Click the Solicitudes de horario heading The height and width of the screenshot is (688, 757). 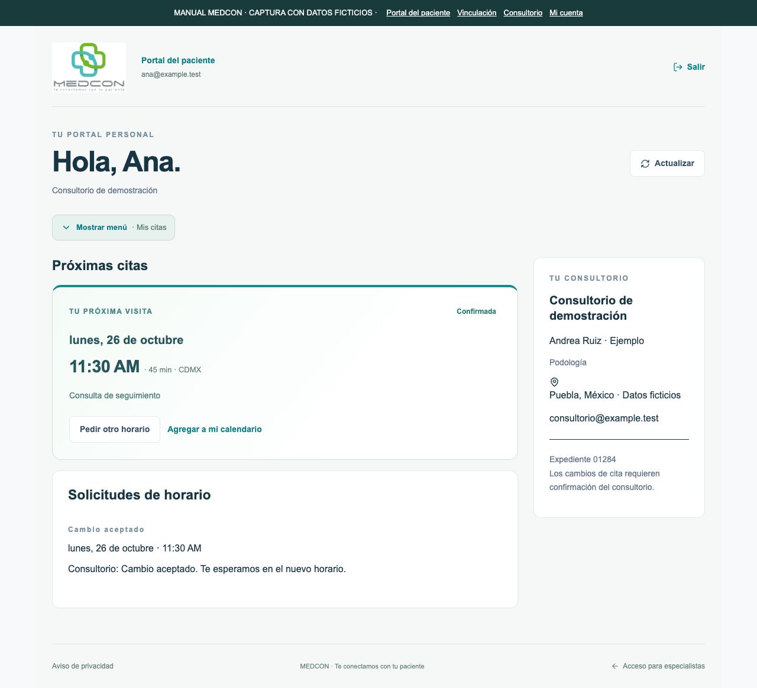click(x=140, y=495)
